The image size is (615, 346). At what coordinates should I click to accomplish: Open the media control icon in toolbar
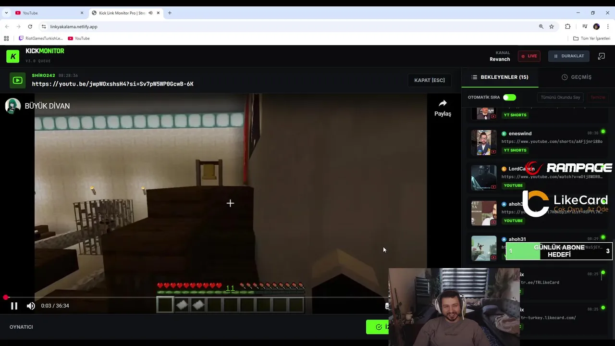(x=585, y=26)
